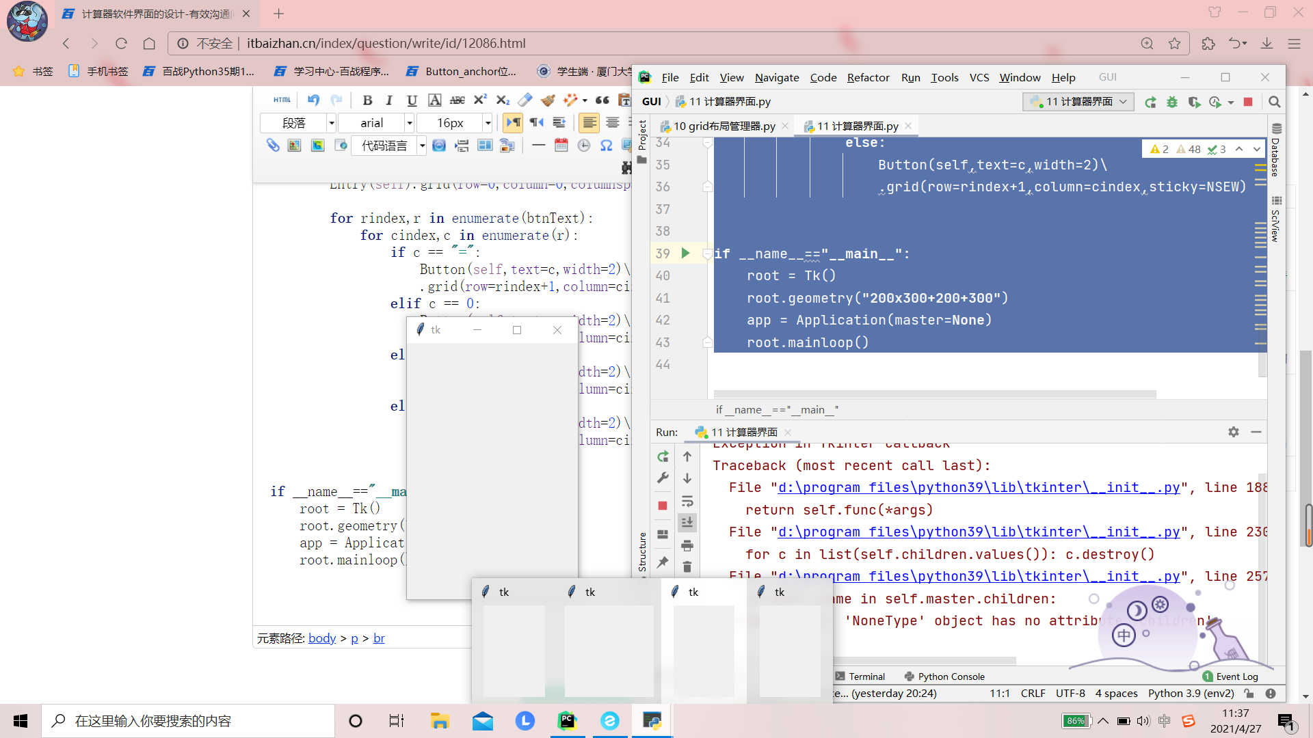Open run configuration dropdown 11 计算器界面
1313x738 pixels.
tap(1079, 102)
